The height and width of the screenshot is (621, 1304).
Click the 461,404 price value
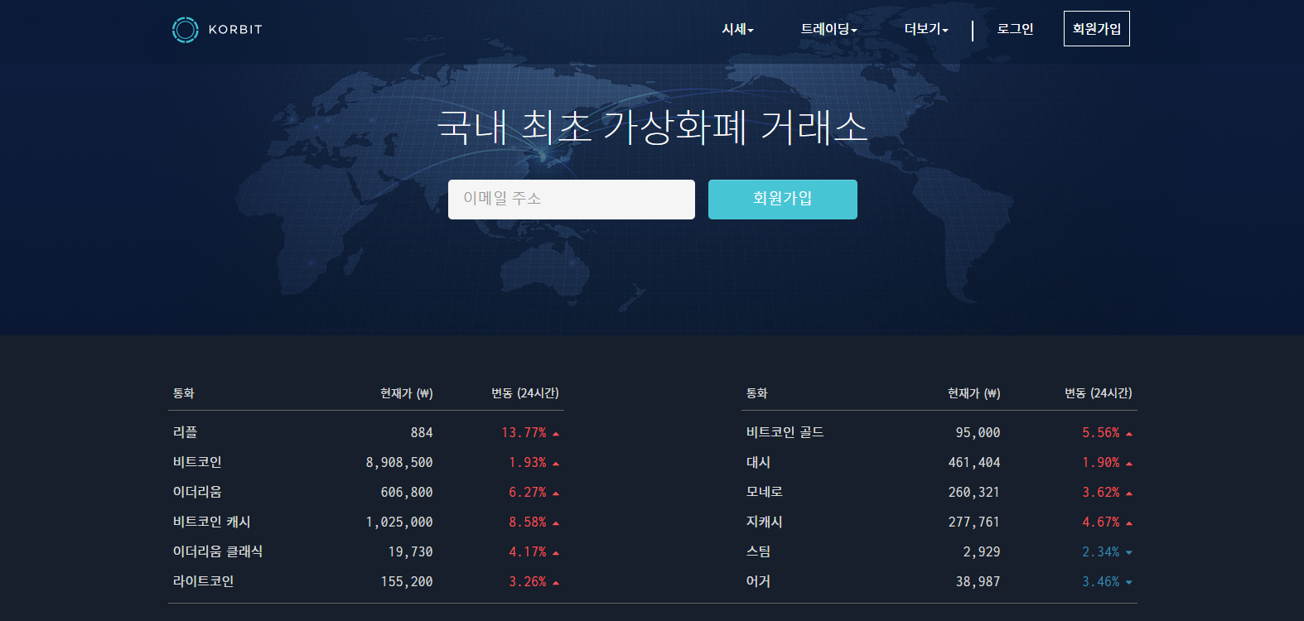(974, 463)
